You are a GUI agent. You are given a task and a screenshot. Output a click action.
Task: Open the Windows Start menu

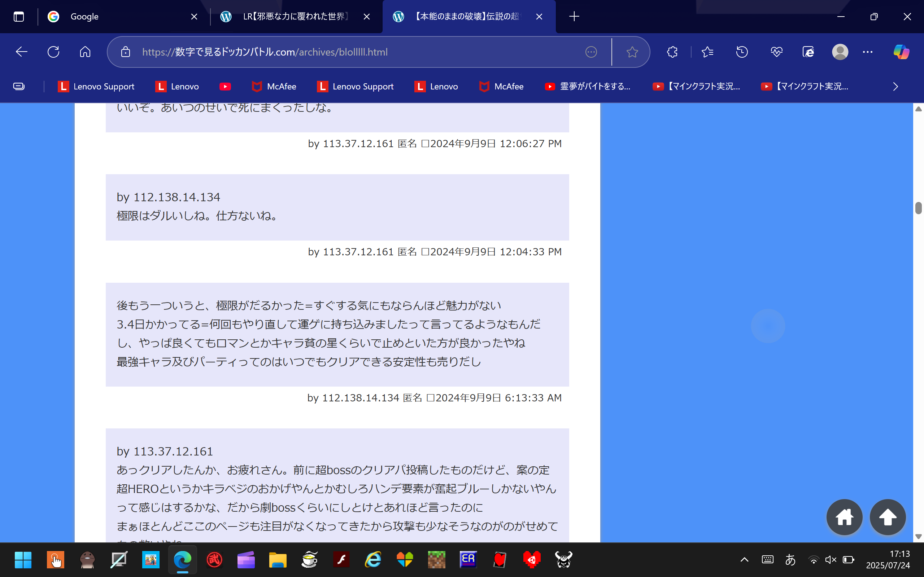(23, 560)
